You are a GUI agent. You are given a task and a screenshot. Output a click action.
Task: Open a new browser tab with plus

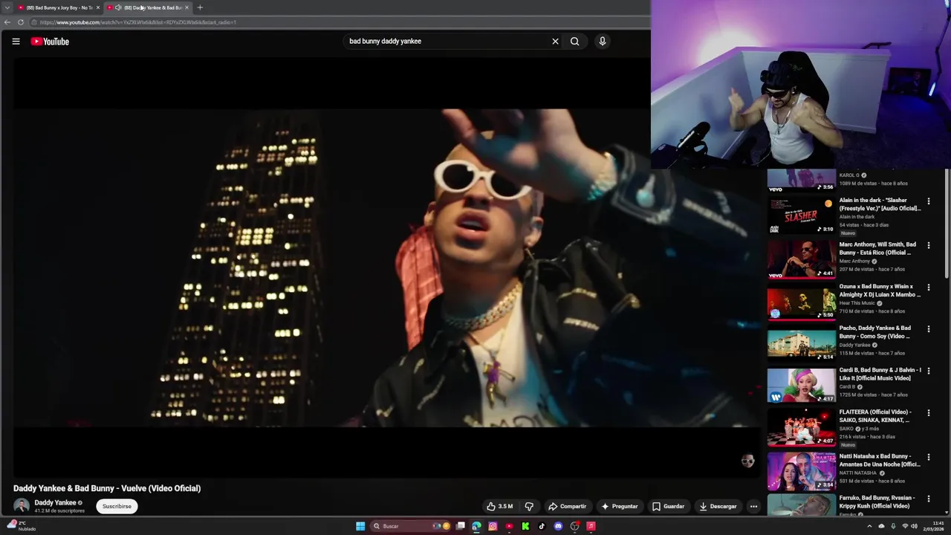pos(200,7)
